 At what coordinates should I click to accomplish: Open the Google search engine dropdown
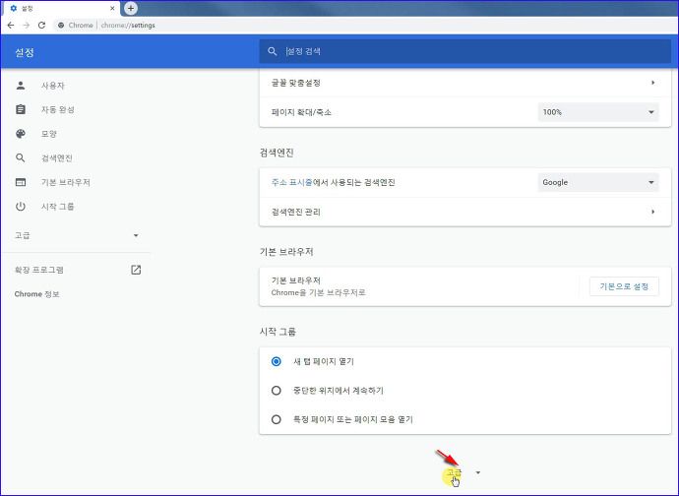pyautogui.click(x=598, y=182)
